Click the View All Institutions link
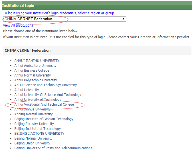This screenshot has width=192, height=149. 18,25
